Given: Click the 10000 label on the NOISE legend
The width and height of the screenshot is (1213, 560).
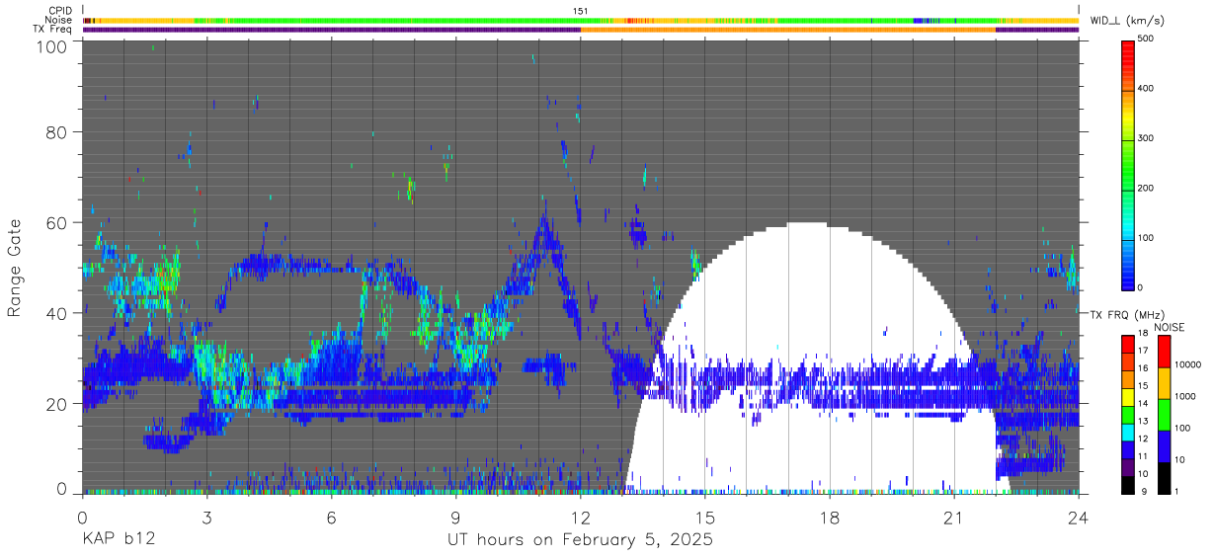Looking at the screenshot, I should point(1188,364).
